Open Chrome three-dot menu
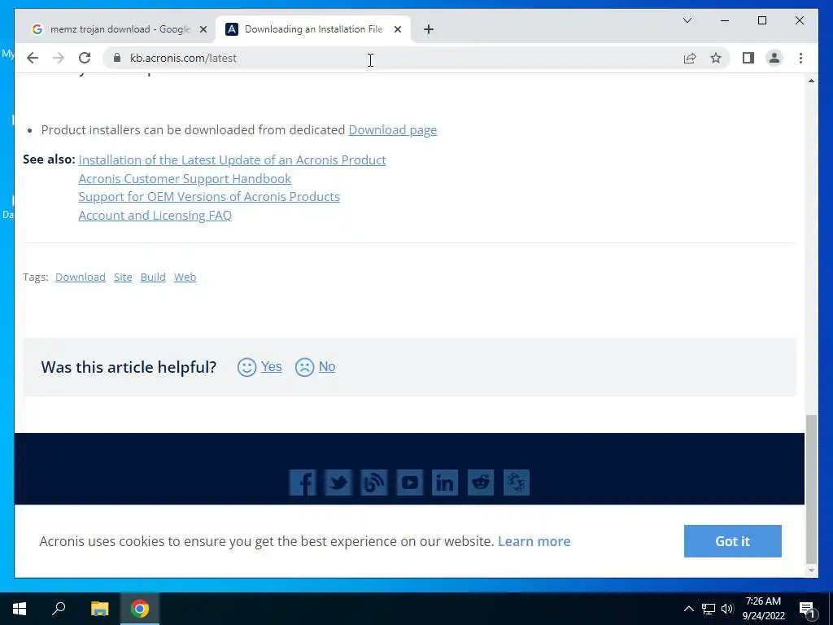Screen dimensions: 833x625 pos(800,58)
